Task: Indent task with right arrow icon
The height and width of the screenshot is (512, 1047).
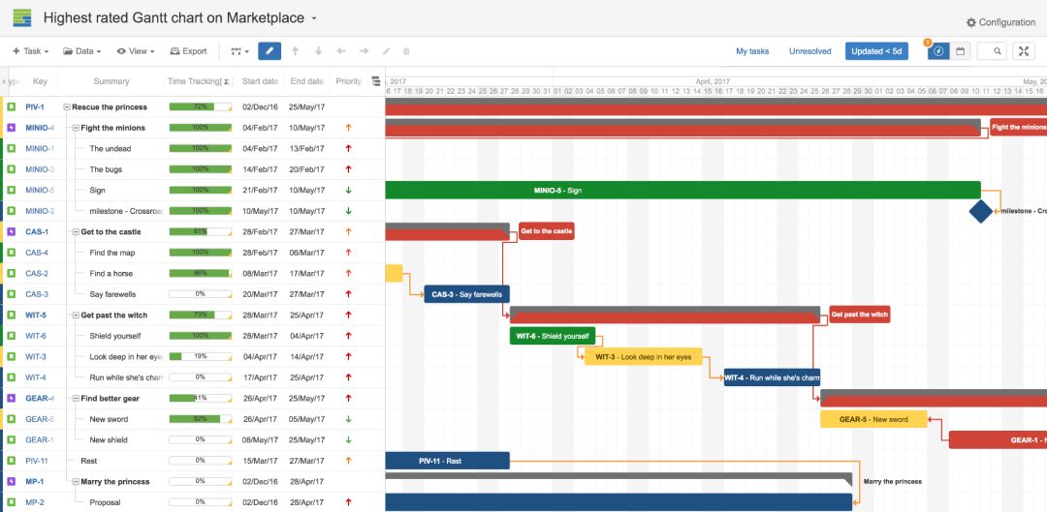Action: click(x=364, y=51)
